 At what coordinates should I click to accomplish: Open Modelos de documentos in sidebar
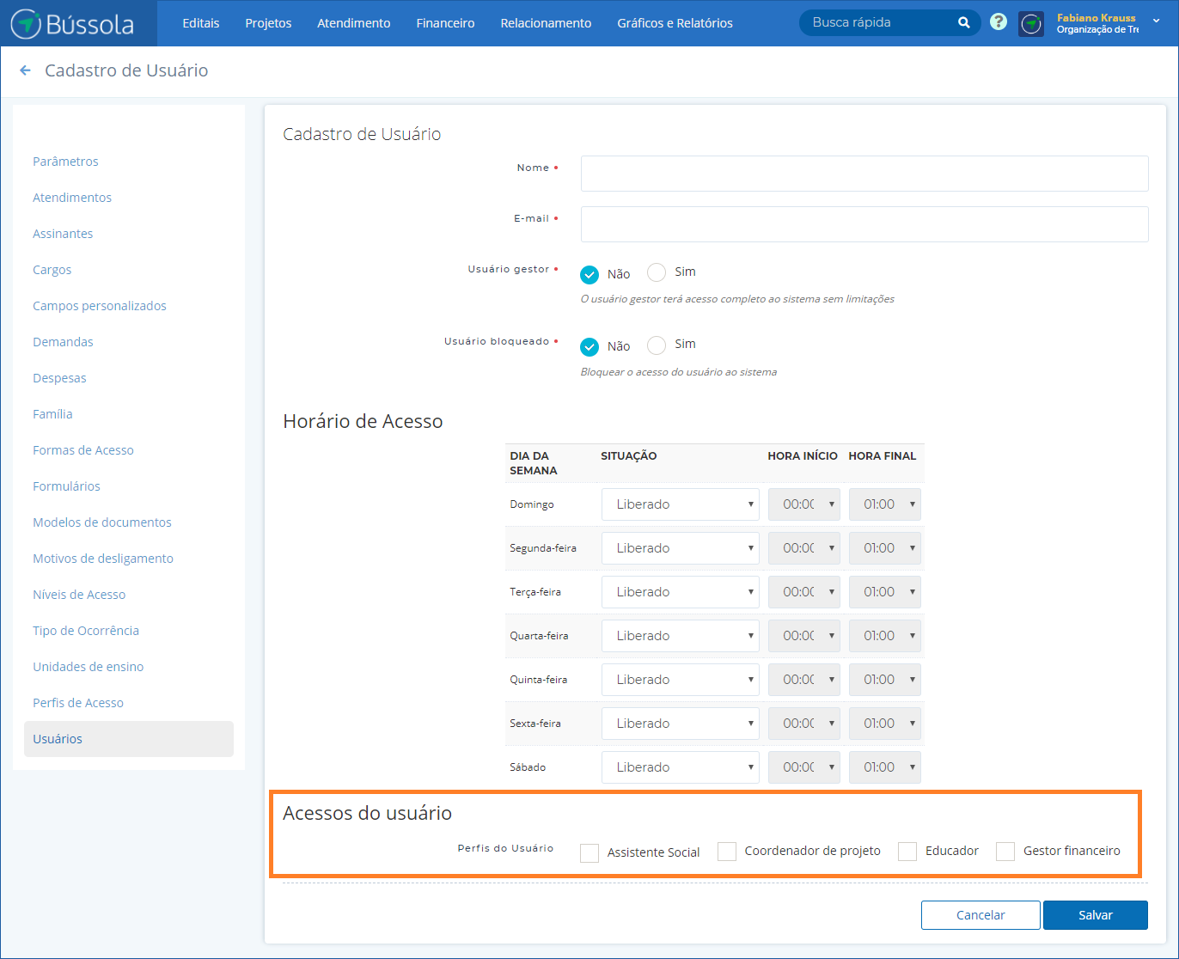102,522
